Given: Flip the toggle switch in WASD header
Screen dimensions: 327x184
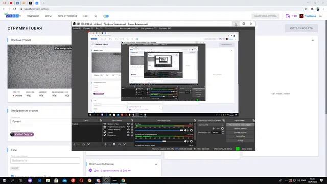Looking at the screenshot, I should [x=106, y=16].
